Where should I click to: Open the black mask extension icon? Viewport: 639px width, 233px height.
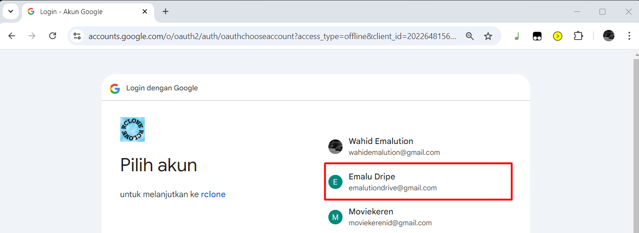click(537, 36)
